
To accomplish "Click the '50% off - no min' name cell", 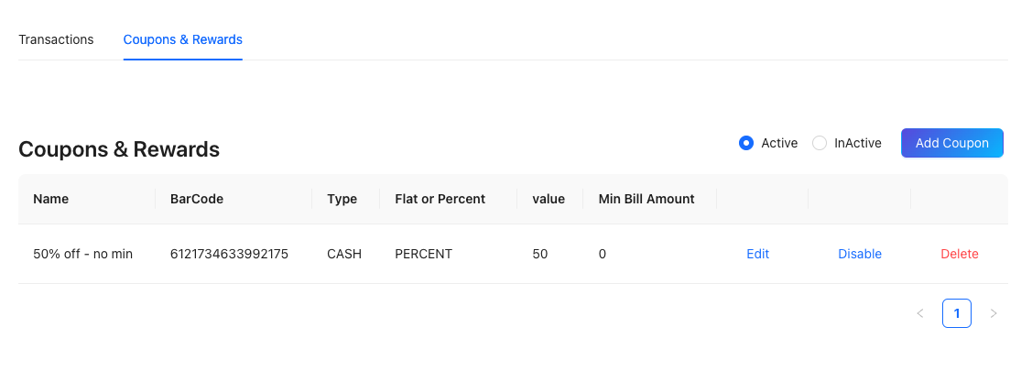I will click(x=83, y=254).
